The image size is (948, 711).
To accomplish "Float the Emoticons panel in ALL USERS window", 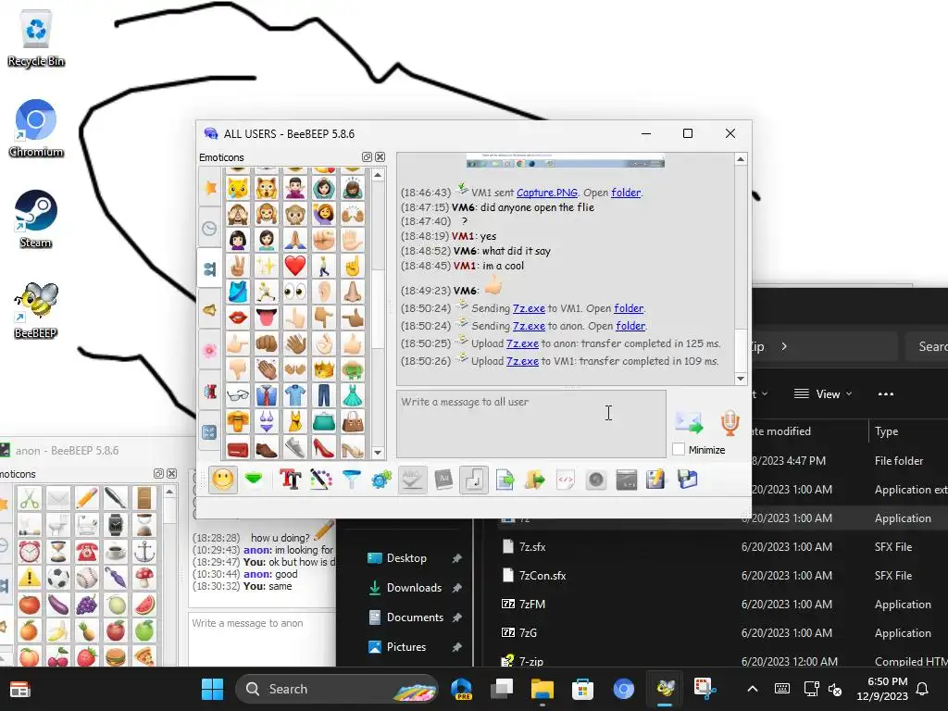I will 367,157.
